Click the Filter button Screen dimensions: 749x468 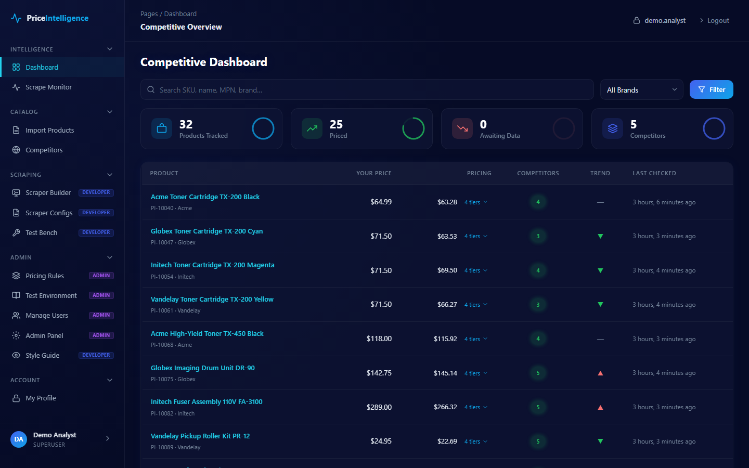711,89
